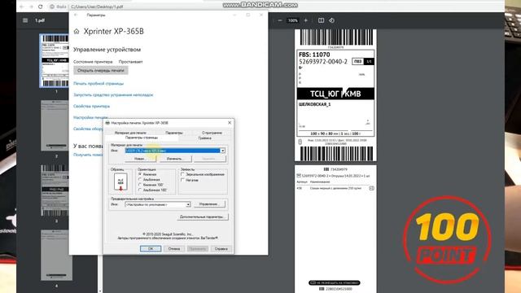
Task: Select the page 3 thumbnail
Action: pyautogui.click(x=55, y=190)
